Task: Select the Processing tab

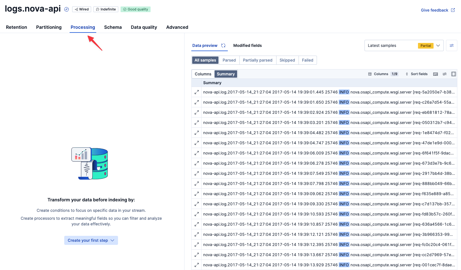Action: [x=83, y=27]
